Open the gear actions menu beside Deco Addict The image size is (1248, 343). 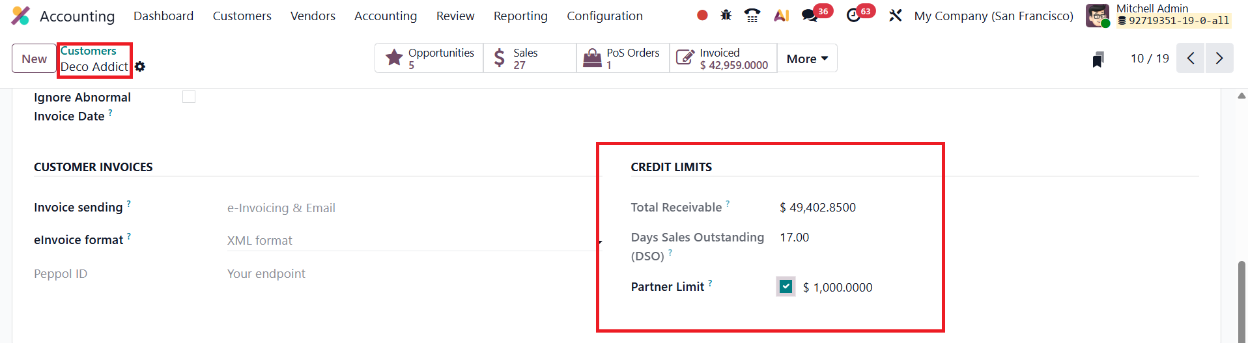click(140, 66)
